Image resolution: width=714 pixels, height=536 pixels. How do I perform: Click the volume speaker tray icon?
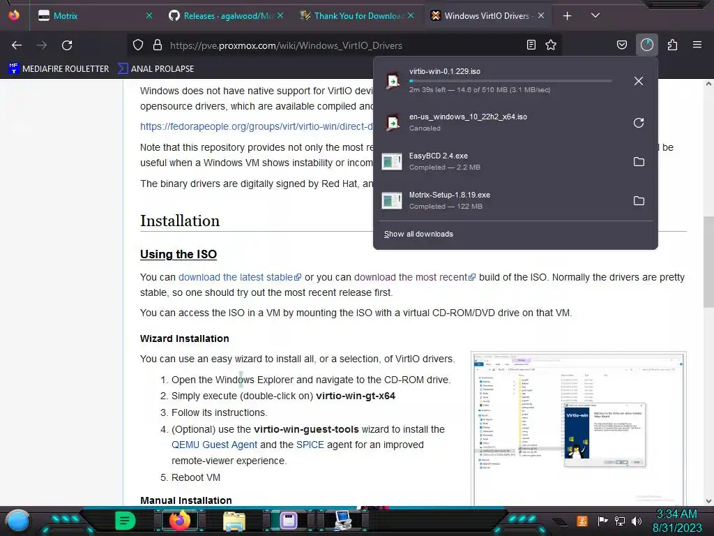(x=637, y=521)
